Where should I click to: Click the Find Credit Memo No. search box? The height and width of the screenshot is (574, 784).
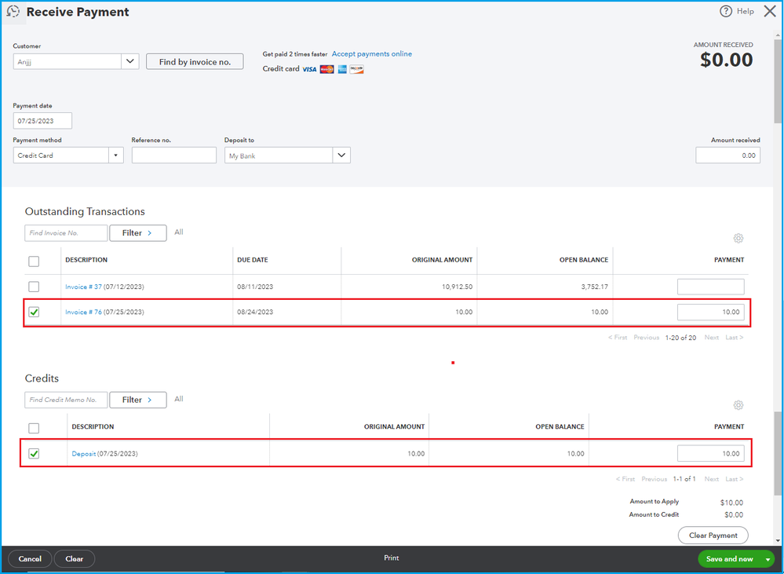tap(66, 400)
